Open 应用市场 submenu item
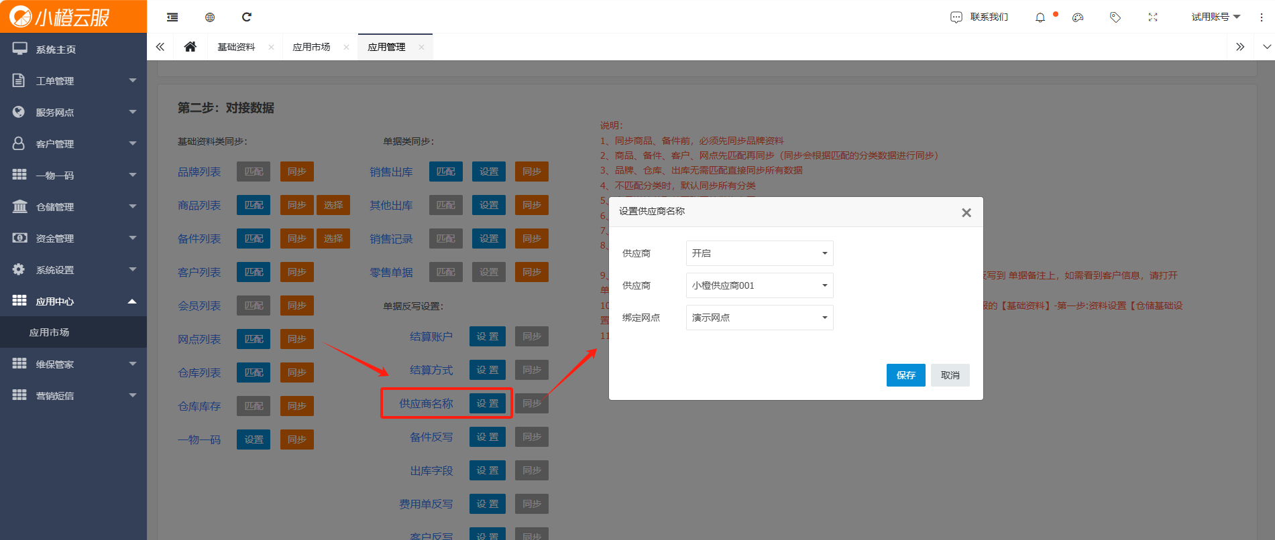Viewport: 1275px width, 540px height. click(x=73, y=332)
